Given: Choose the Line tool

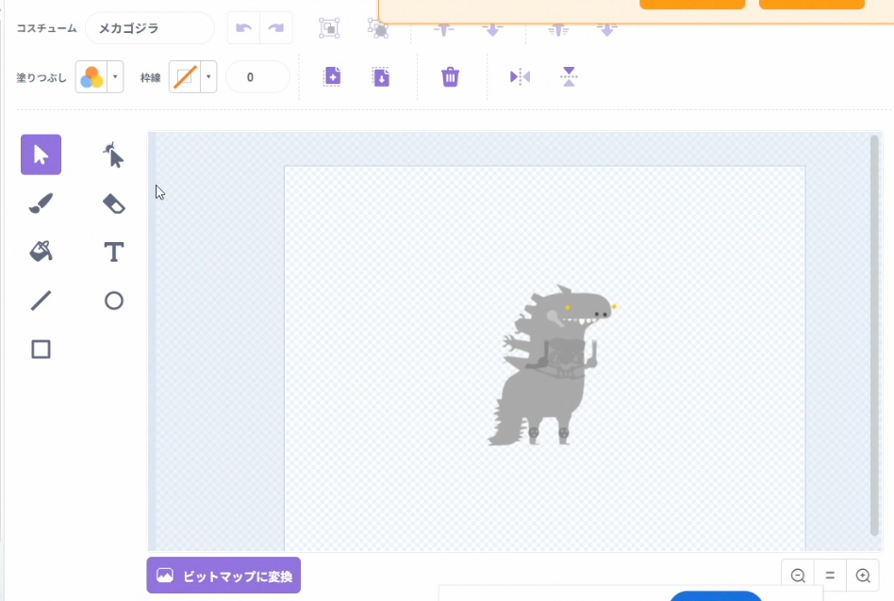Looking at the screenshot, I should click(41, 300).
